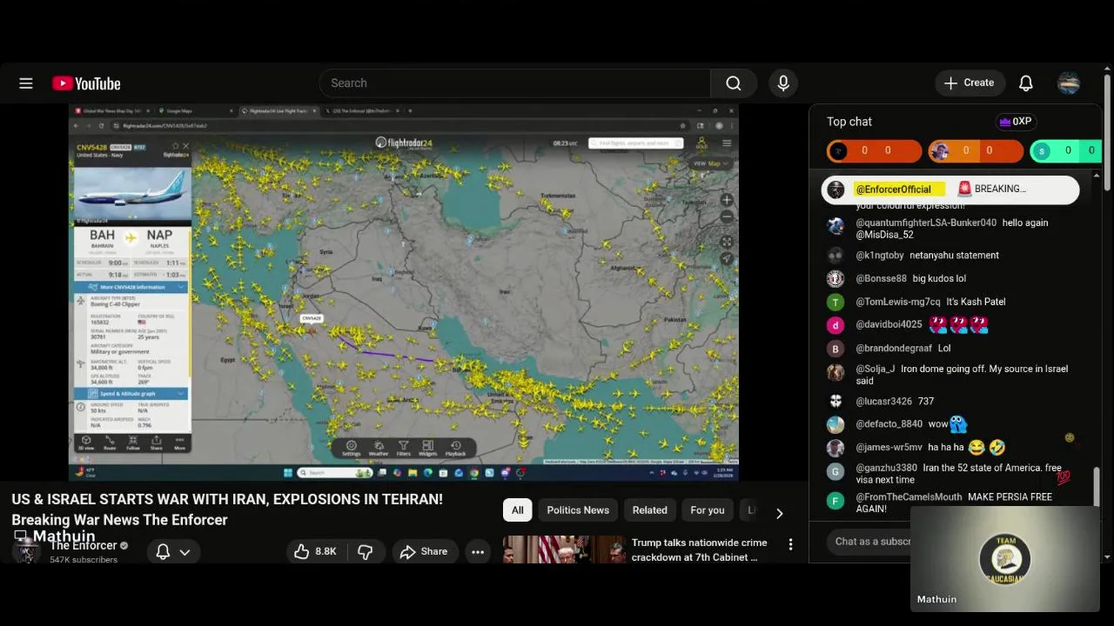Image resolution: width=1114 pixels, height=626 pixels.
Task: Open the flightradar24 account Gold icon
Action: 701,143
